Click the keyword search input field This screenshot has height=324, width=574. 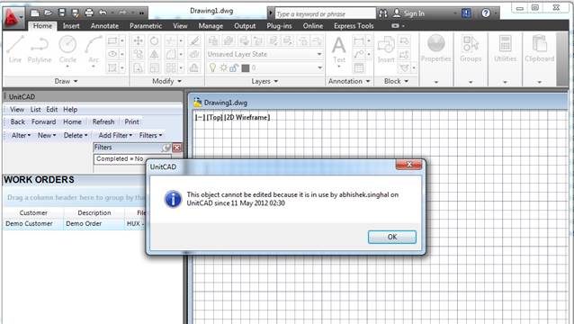click(x=325, y=13)
